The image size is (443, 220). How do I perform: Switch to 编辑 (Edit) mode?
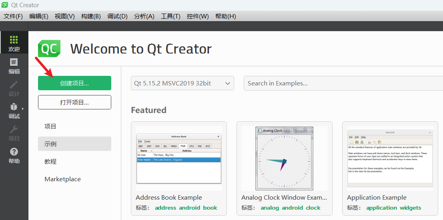point(14,66)
